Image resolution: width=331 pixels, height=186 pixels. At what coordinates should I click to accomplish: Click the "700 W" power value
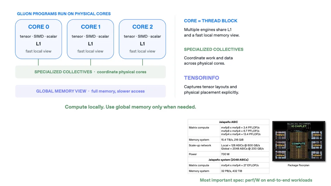tap(225, 154)
